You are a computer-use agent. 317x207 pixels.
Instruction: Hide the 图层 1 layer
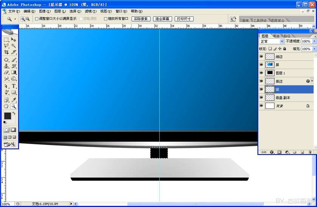261,73
